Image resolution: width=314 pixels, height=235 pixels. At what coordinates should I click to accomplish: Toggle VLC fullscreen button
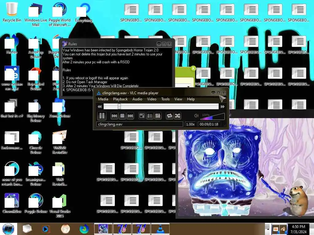(x=142, y=116)
